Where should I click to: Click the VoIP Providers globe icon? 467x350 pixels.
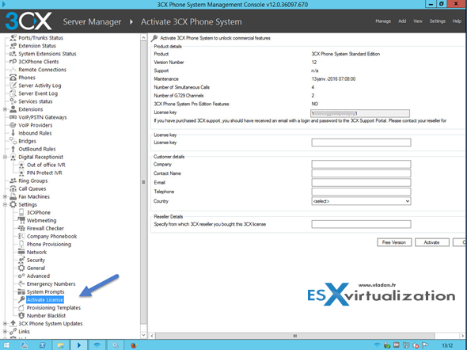click(13, 125)
